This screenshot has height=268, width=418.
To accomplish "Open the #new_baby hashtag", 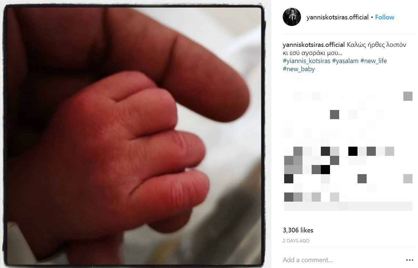I will click(299, 69).
